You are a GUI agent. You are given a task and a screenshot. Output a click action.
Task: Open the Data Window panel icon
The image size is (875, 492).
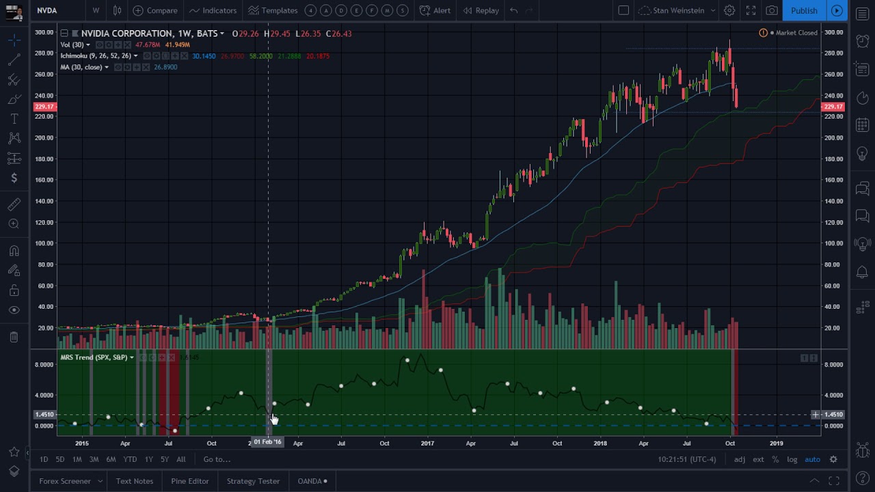point(863,70)
